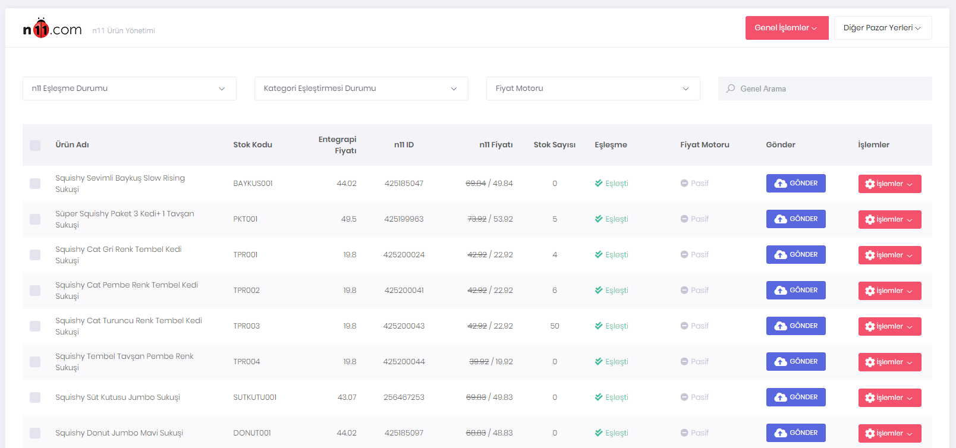Expand the Kategori Eşleştirmesi Durumu filter
Screen dimensions: 956x448
coord(361,89)
